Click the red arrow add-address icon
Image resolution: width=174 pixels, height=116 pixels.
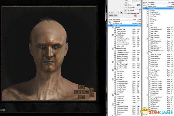click(122, 12)
